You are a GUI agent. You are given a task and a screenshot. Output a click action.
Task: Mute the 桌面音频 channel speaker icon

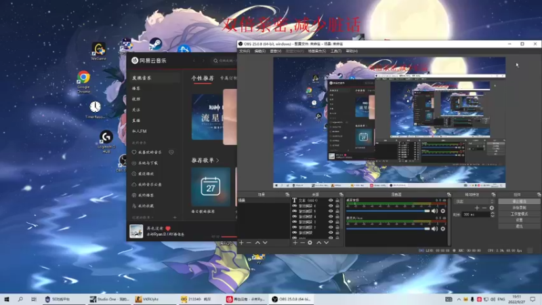(x=434, y=211)
